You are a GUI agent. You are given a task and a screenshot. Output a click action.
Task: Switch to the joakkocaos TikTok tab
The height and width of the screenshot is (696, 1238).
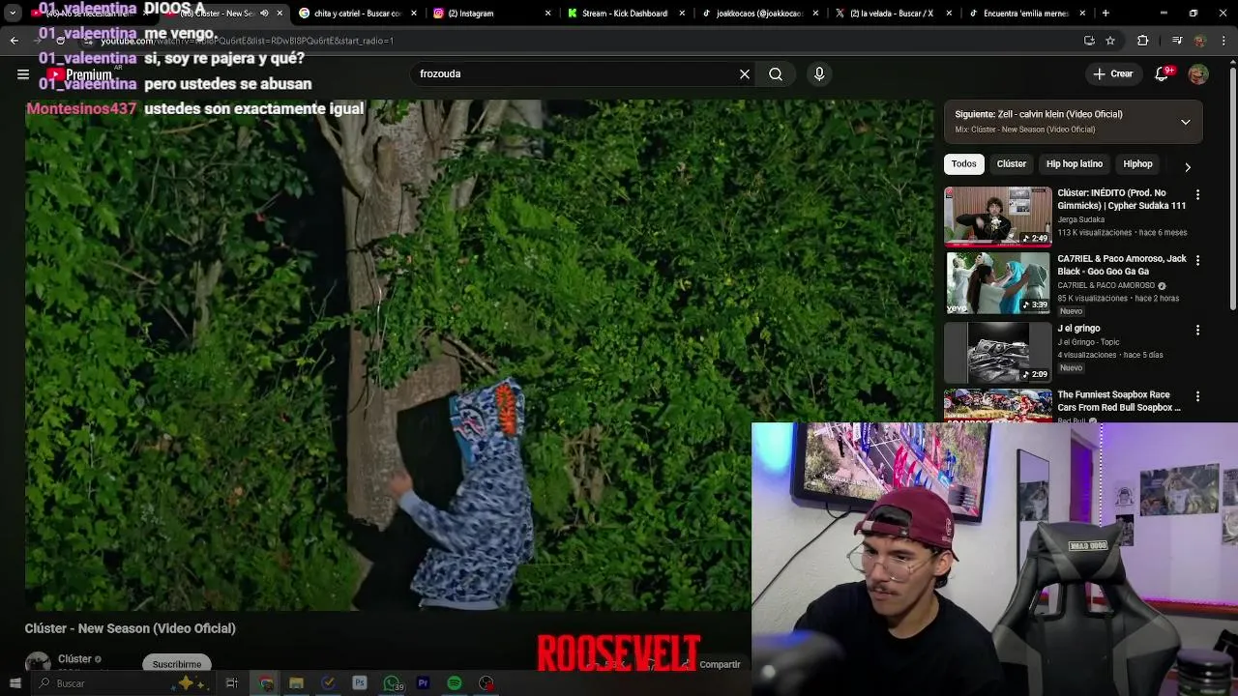[759, 14]
